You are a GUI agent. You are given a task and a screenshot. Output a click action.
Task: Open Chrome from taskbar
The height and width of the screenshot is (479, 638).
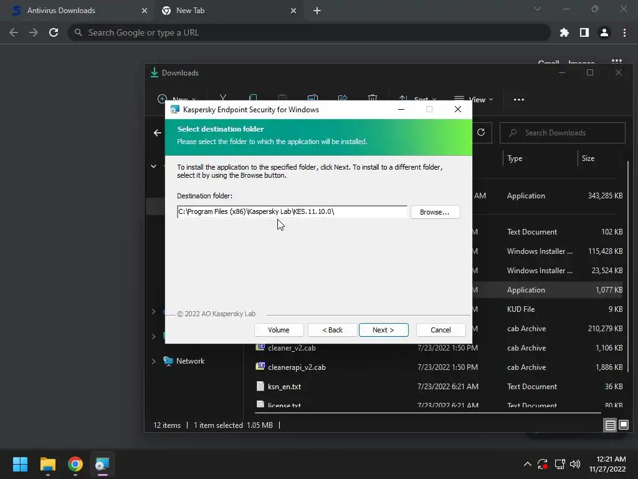(75, 464)
